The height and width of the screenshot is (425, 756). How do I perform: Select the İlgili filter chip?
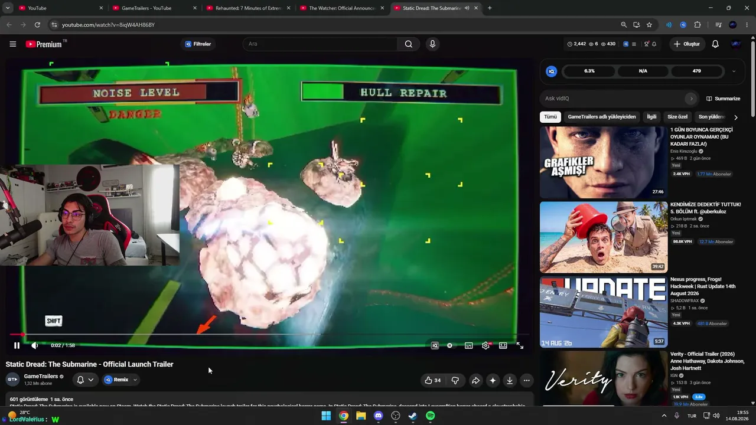651,117
